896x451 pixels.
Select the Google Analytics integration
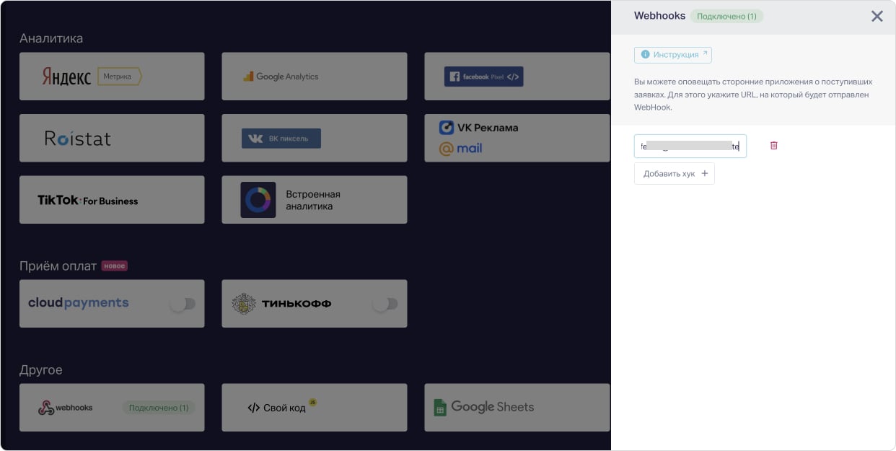(x=314, y=76)
